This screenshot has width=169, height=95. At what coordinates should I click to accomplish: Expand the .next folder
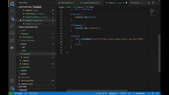(19, 31)
